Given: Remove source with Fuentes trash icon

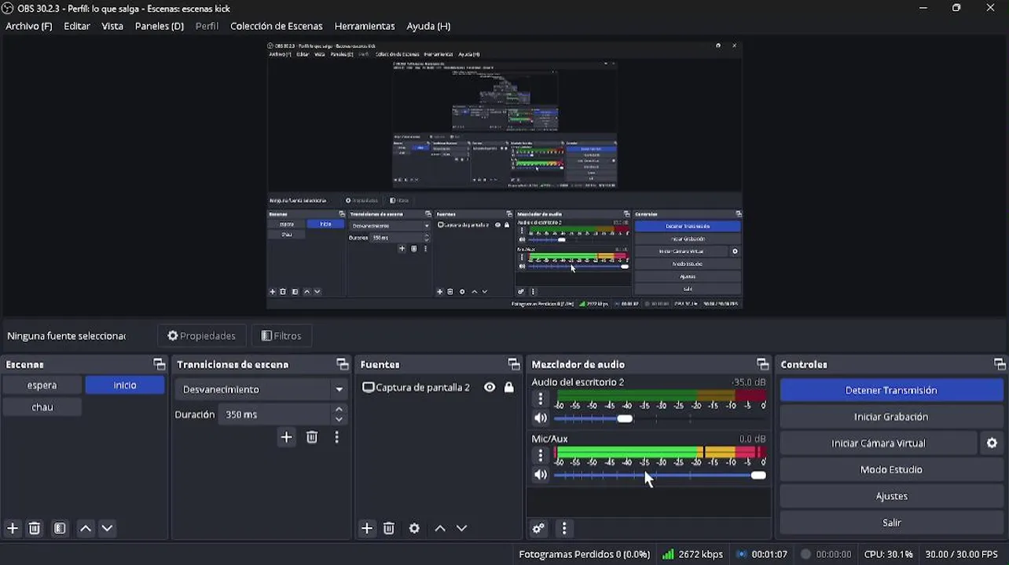Looking at the screenshot, I should 389,528.
